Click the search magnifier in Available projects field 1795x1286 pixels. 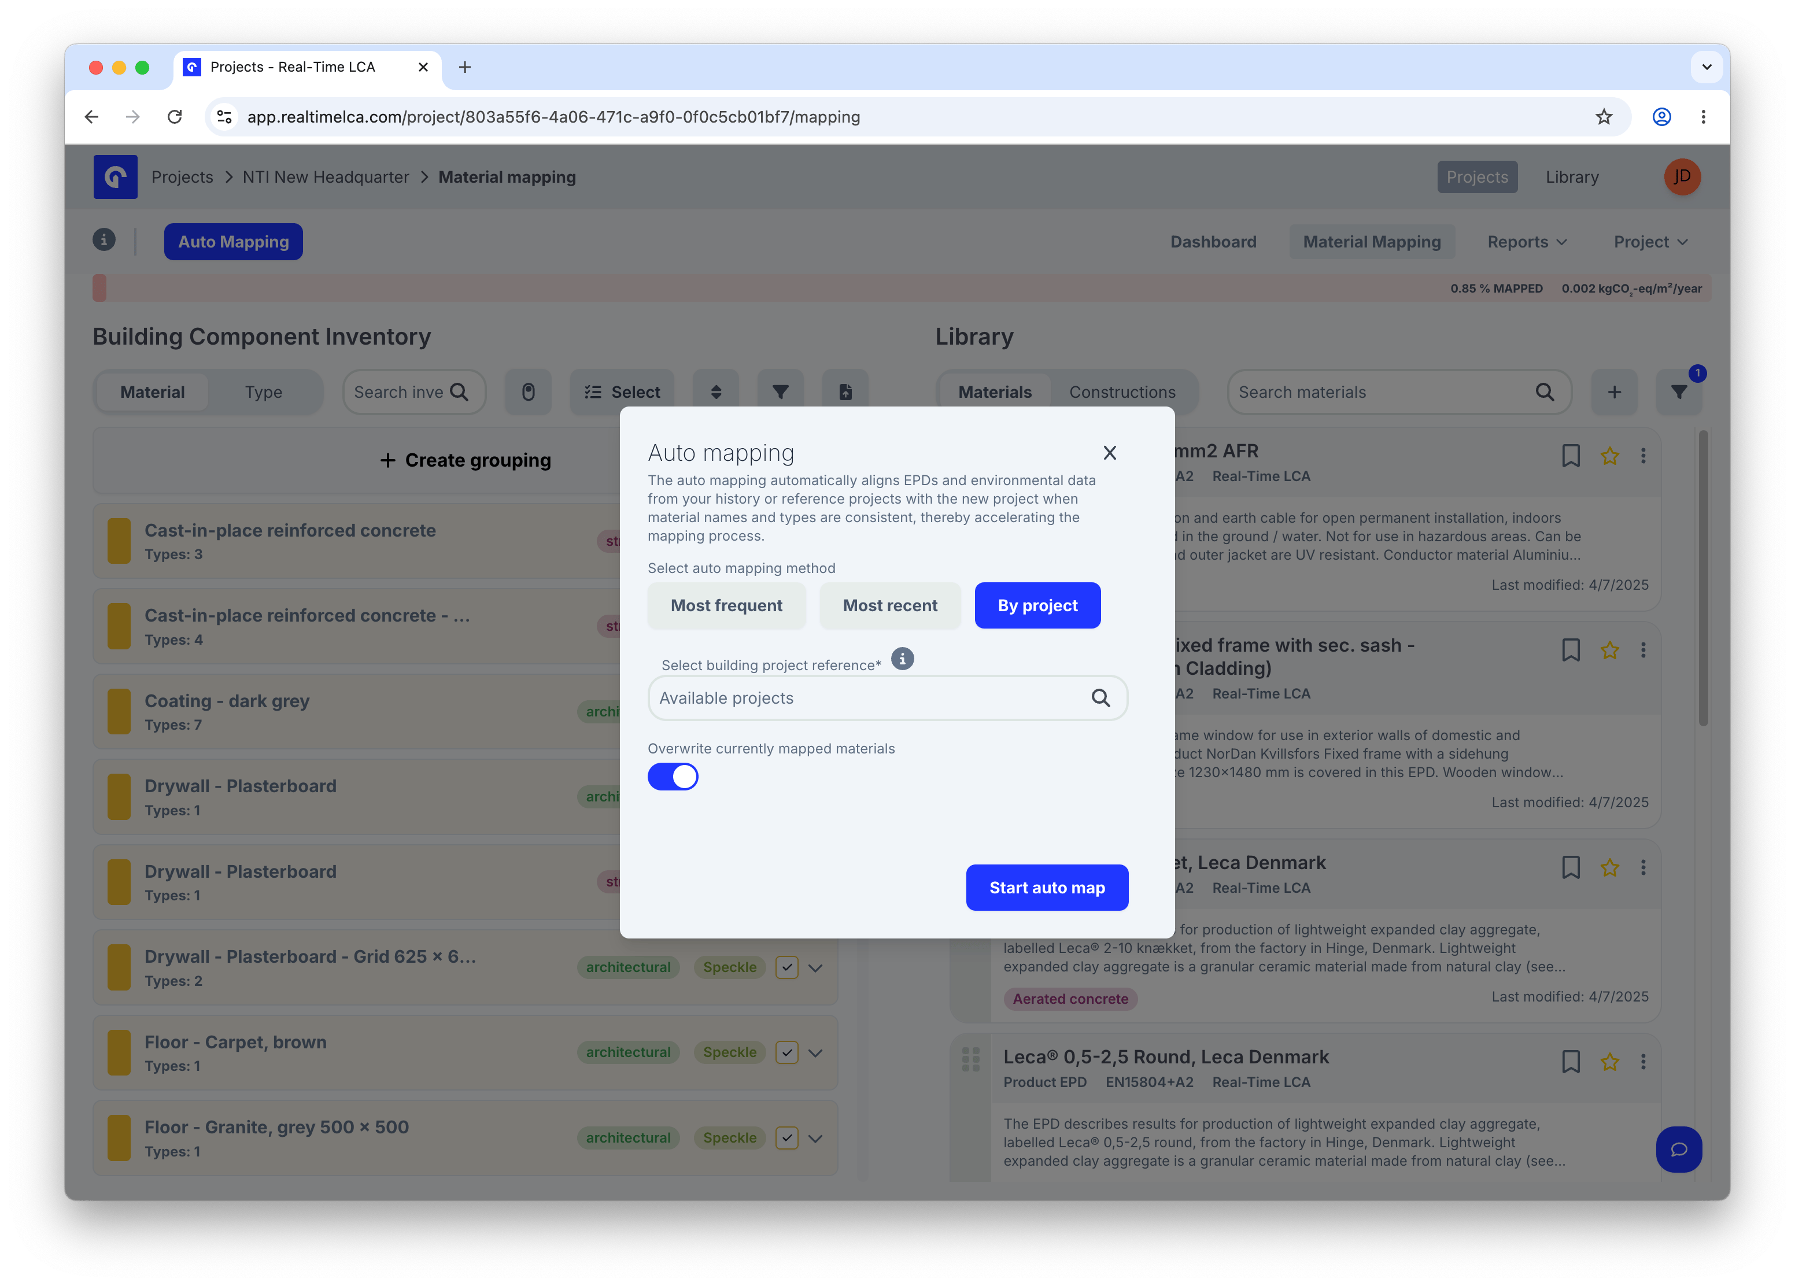1100,698
